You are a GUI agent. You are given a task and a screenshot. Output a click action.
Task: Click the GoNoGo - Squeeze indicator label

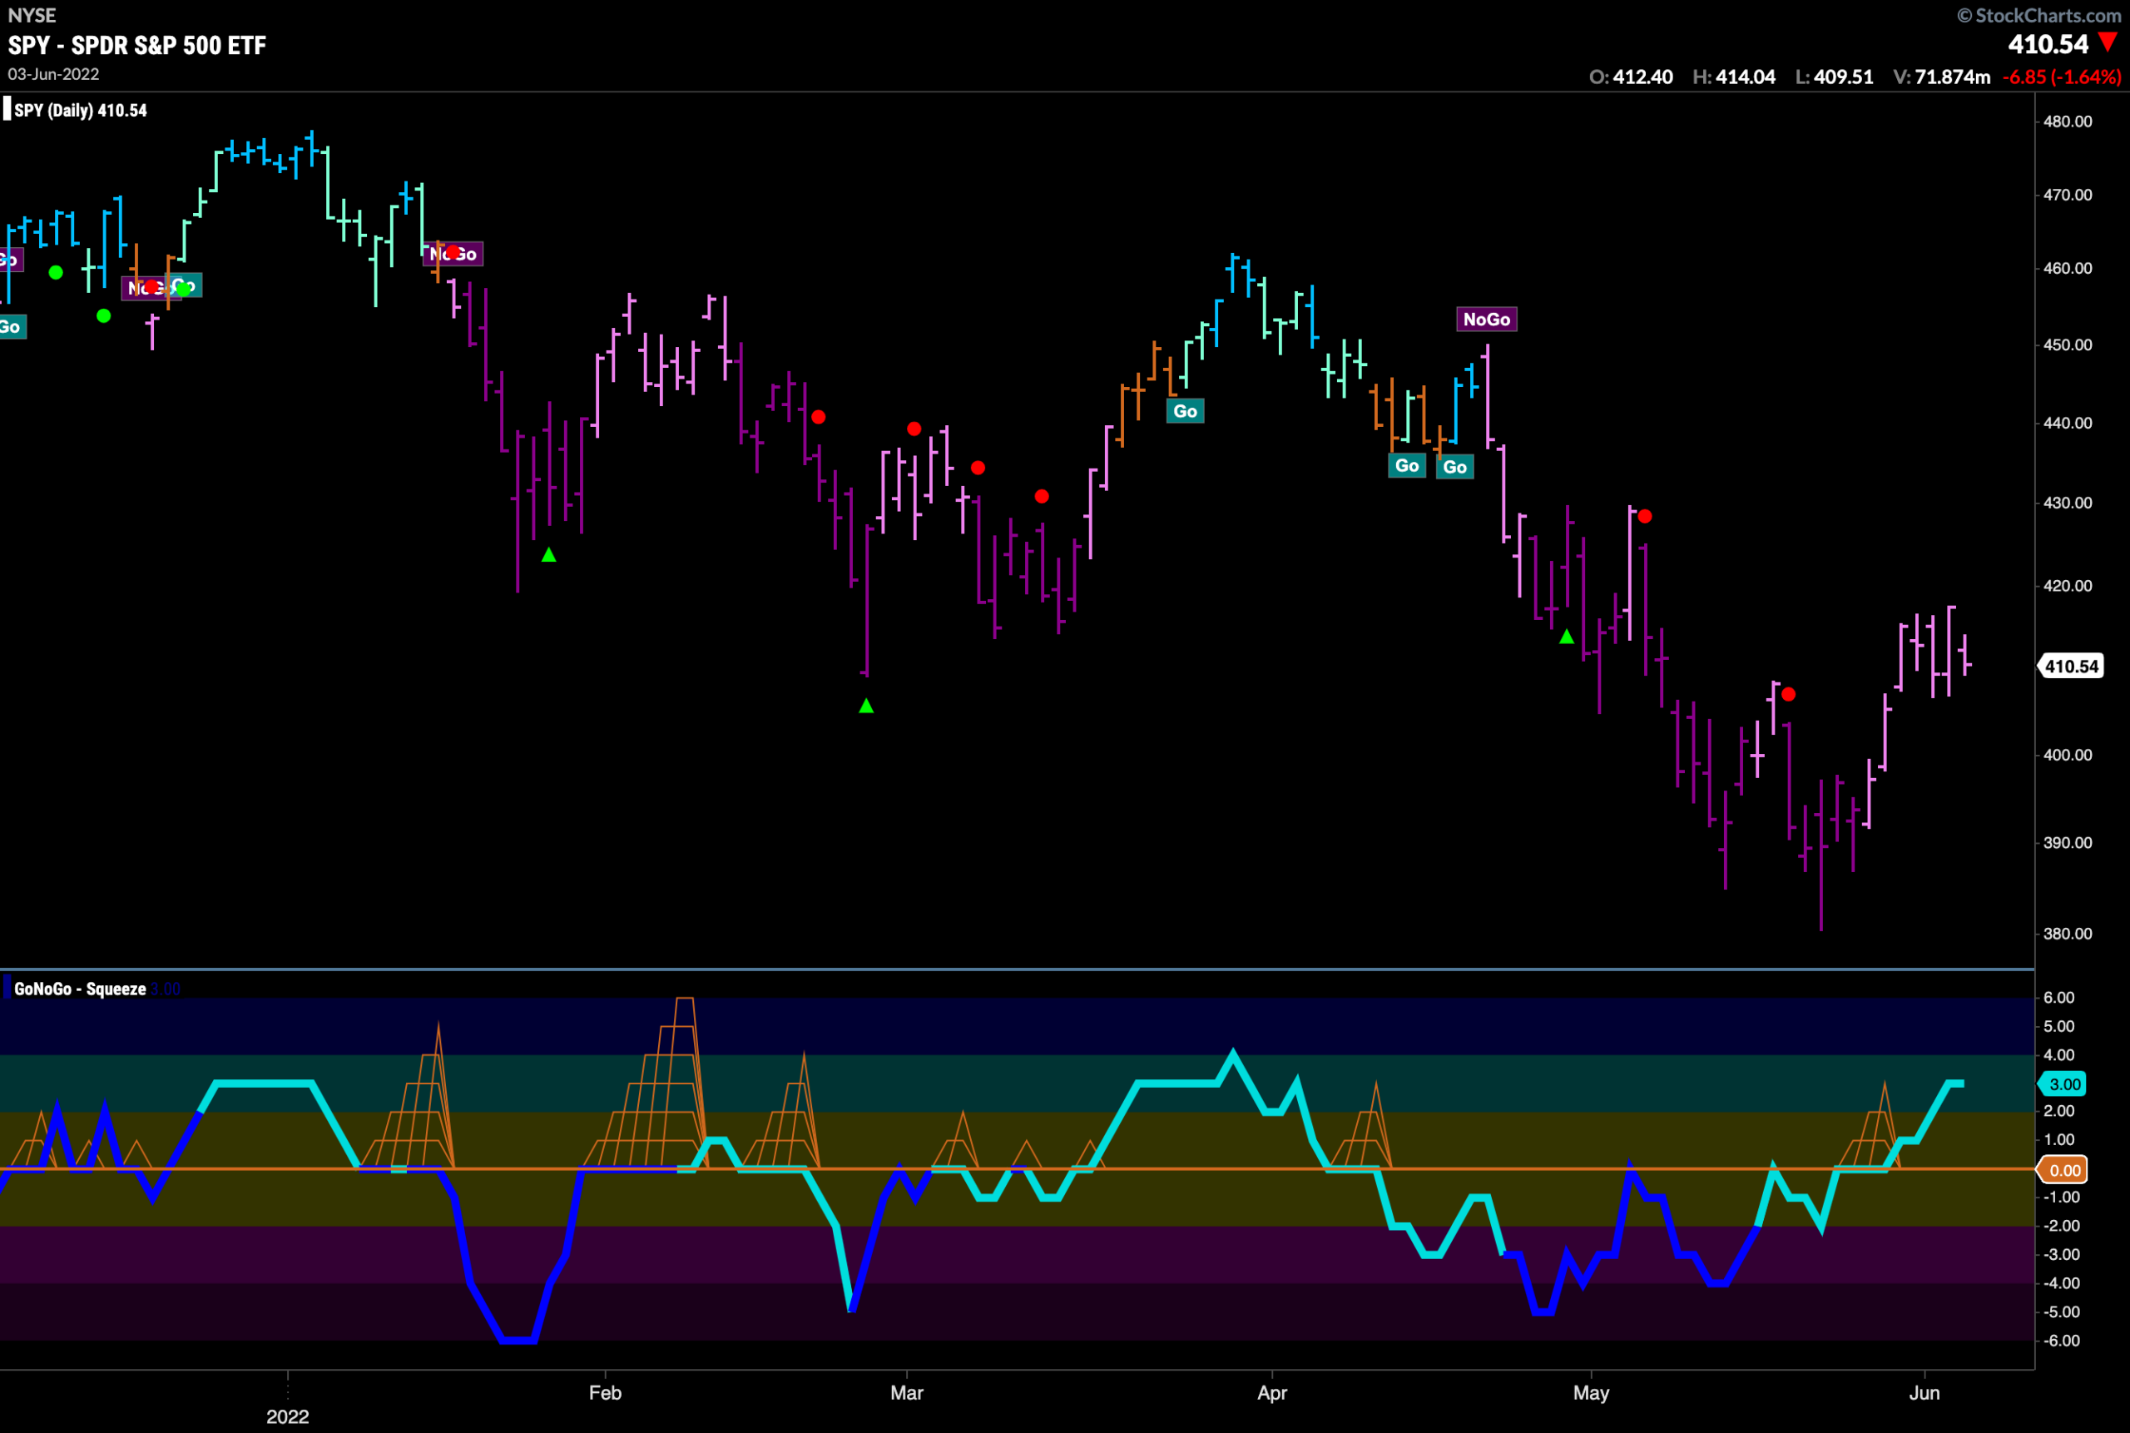coord(80,989)
